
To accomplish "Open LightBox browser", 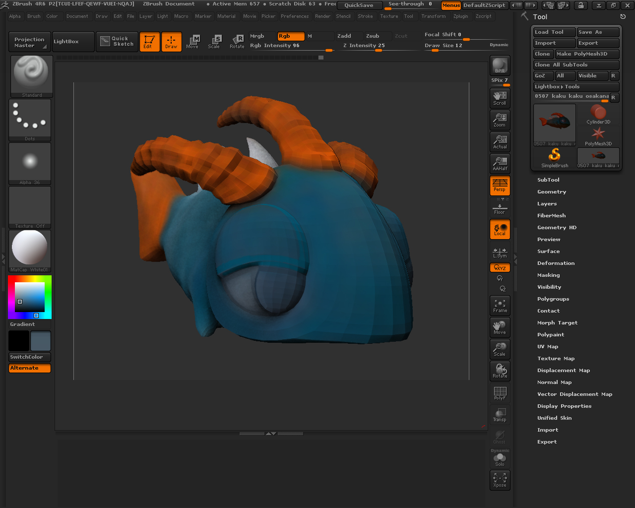I will pyautogui.click(x=73, y=42).
